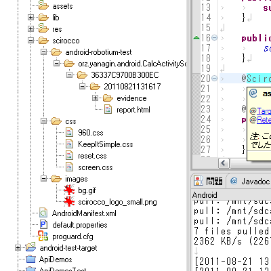Select the ApiDemos project name
The image size is (271, 271).
(x=56, y=259)
